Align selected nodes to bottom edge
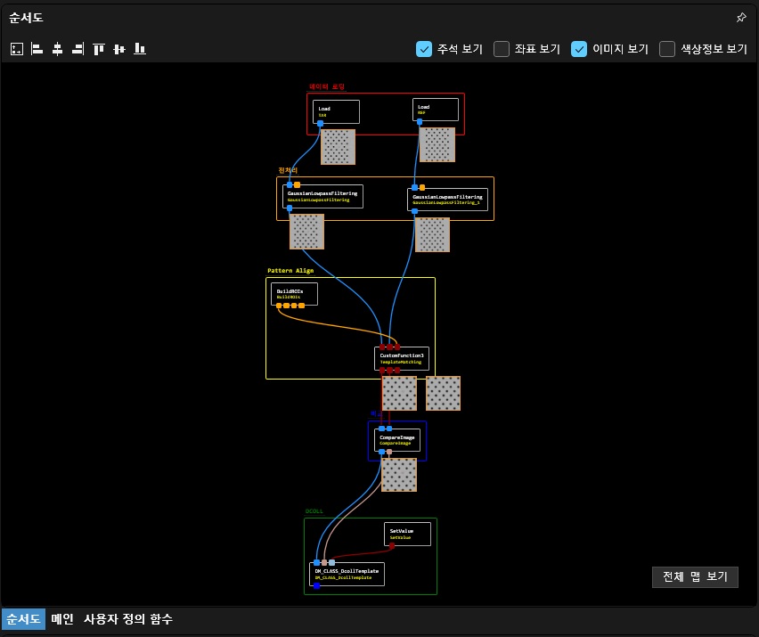The height and width of the screenshot is (637, 759). (139, 49)
